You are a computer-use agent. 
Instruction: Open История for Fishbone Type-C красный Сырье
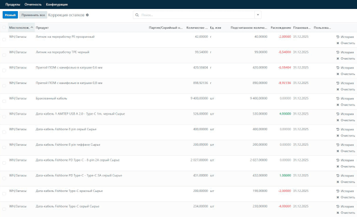[345, 191]
